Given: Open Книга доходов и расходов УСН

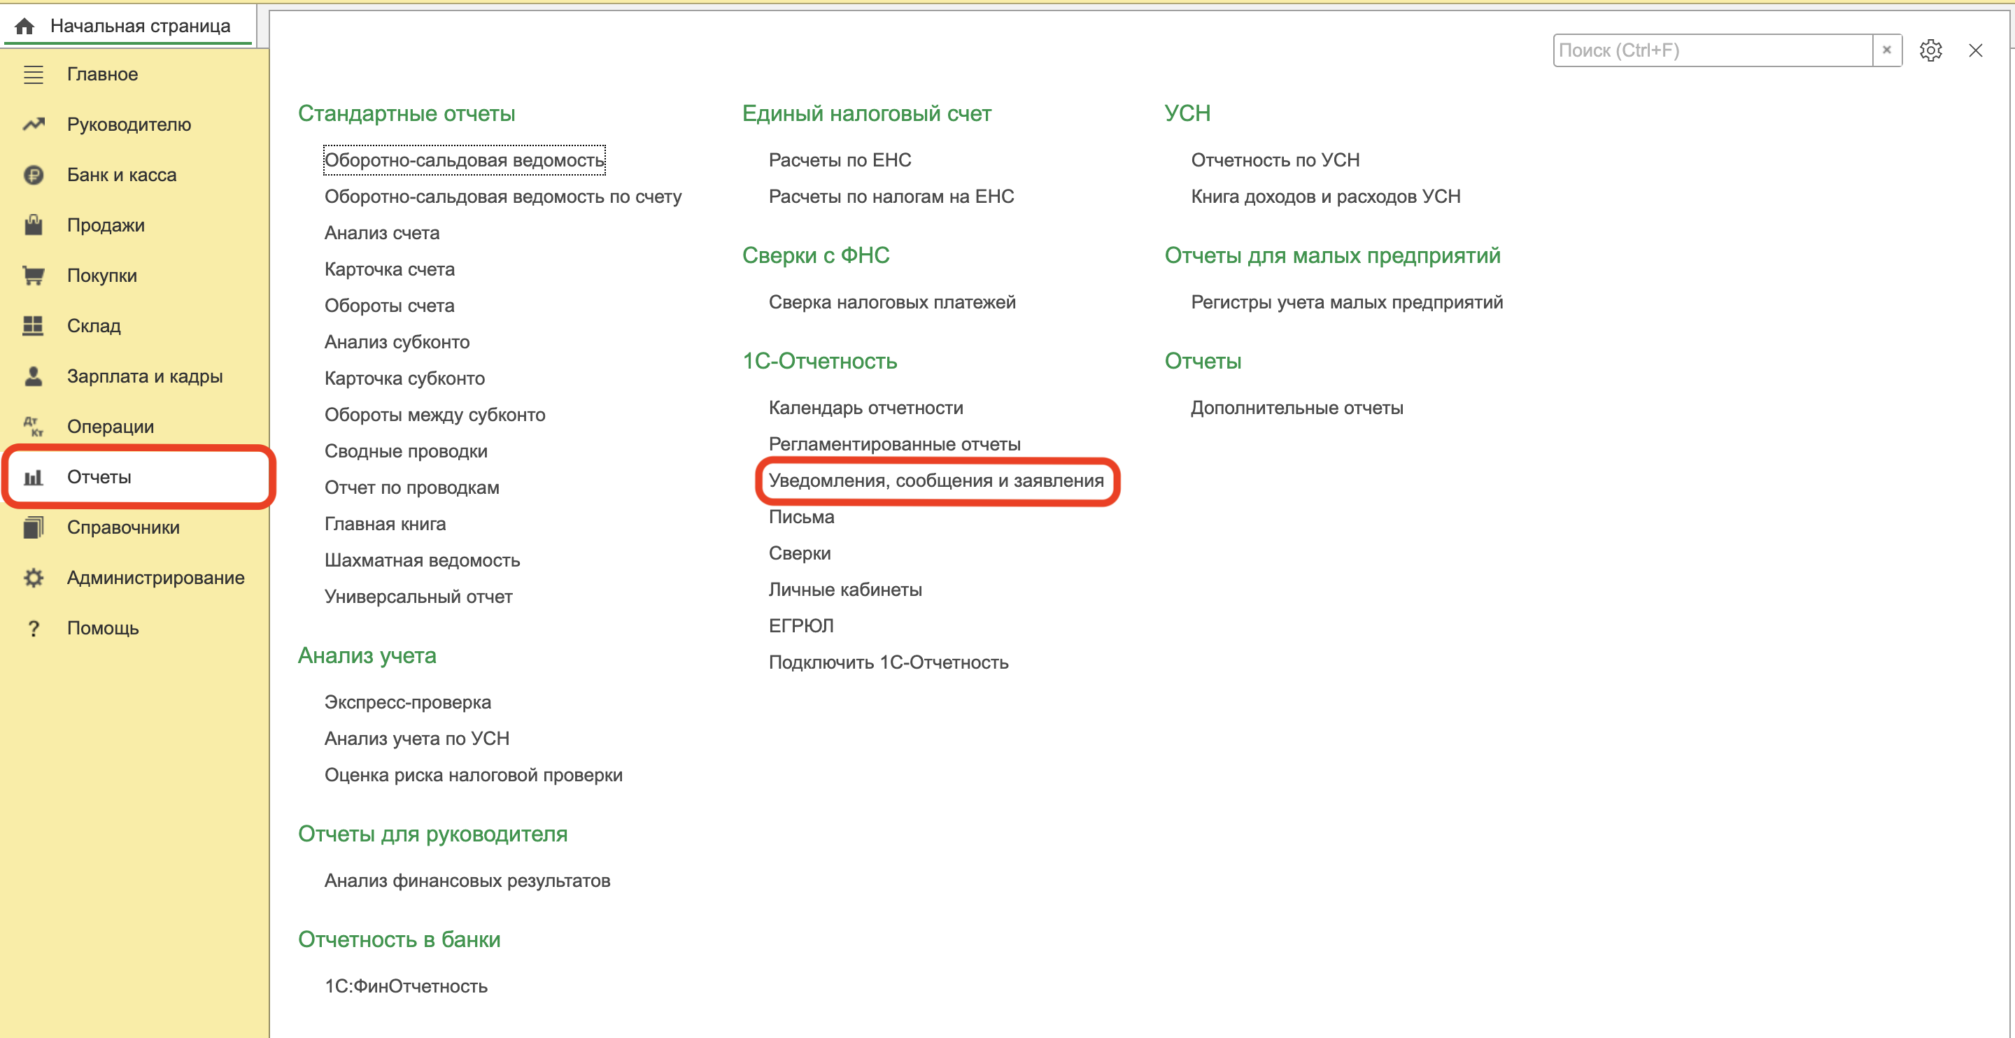Looking at the screenshot, I should click(1325, 197).
